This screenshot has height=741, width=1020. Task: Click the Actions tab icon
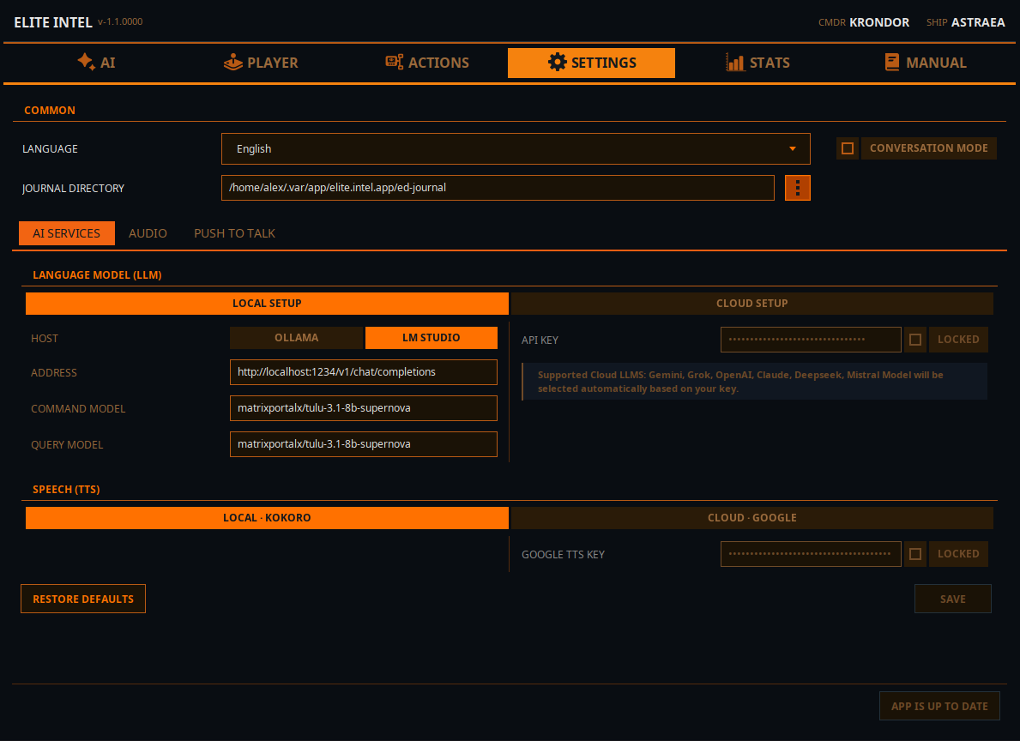(395, 62)
